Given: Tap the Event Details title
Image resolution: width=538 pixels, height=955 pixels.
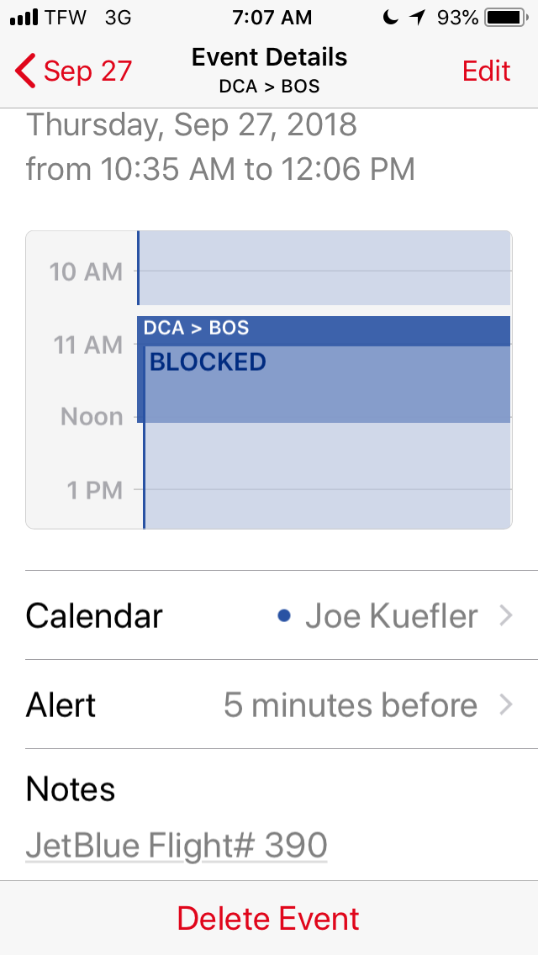Looking at the screenshot, I should click(x=269, y=57).
